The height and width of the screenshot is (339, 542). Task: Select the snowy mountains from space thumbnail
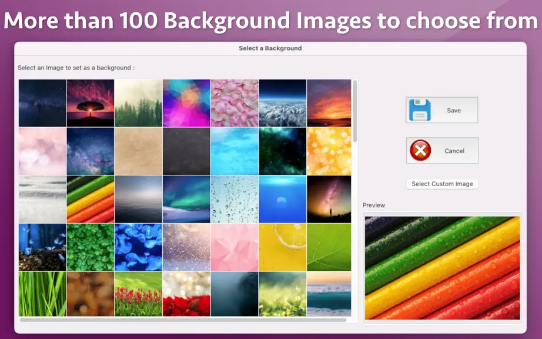click(x=282, y=103)
